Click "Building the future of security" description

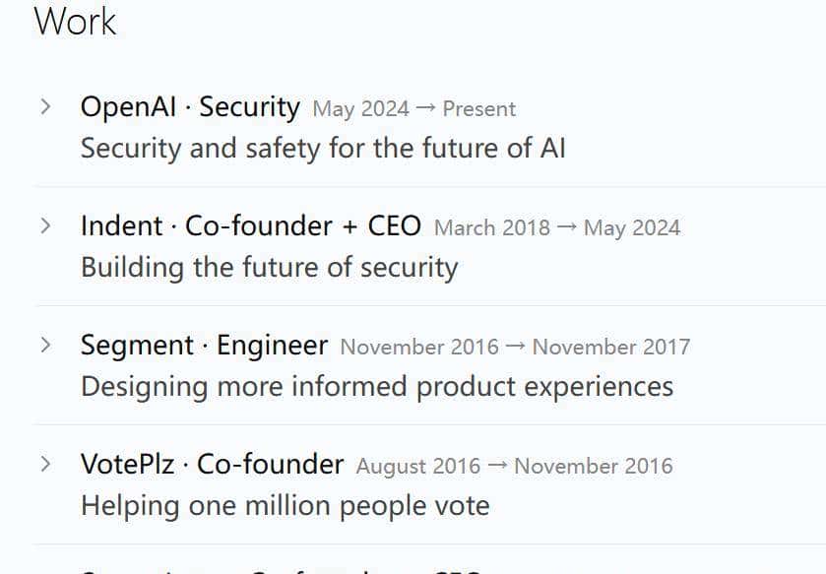click(269, 268)
